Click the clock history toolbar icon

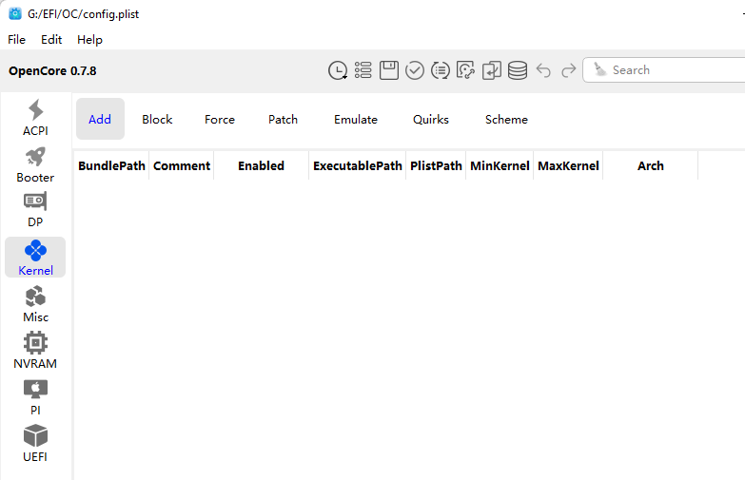[x=338, y=70]
